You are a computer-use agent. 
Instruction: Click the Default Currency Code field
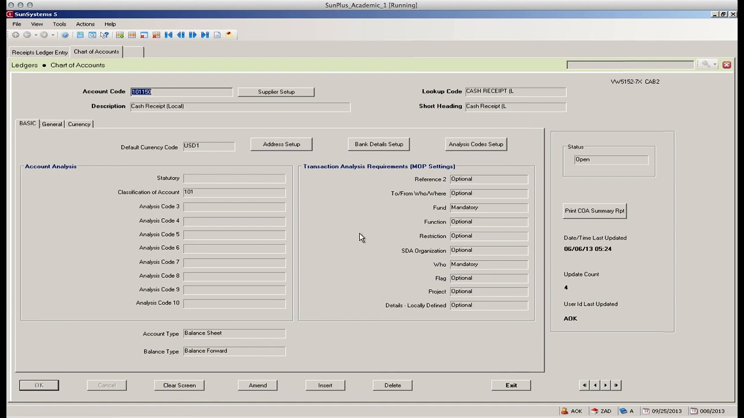coord(209,146)
